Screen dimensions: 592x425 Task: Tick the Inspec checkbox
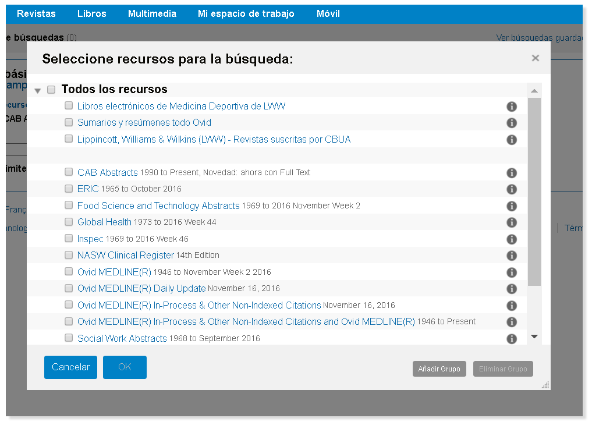69,238
